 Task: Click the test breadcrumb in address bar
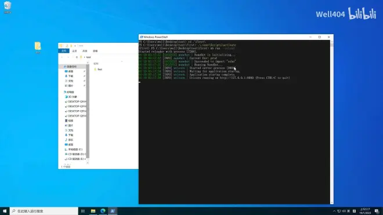click(88, 57)
